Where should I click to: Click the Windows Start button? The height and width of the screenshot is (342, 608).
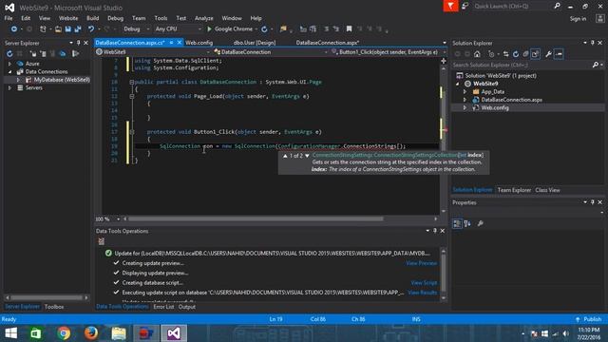[x=10, y=333]
